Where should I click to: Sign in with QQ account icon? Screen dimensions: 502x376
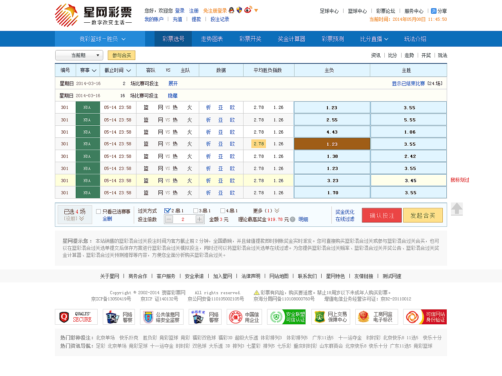(x=231, y=11)
